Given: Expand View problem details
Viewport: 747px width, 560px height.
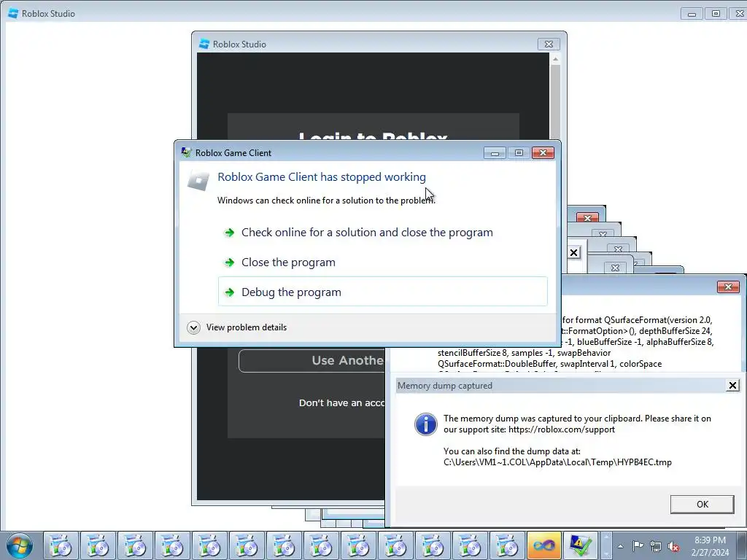Looking at the screenshot, I should coord(237,327).
